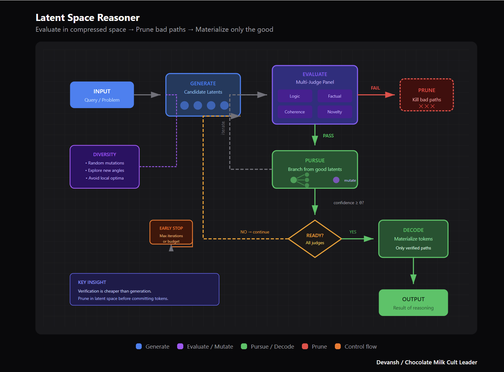Screen dimensions: 504x372
Task: Click the READY? decision diamond
Action: tap(315, 239)
